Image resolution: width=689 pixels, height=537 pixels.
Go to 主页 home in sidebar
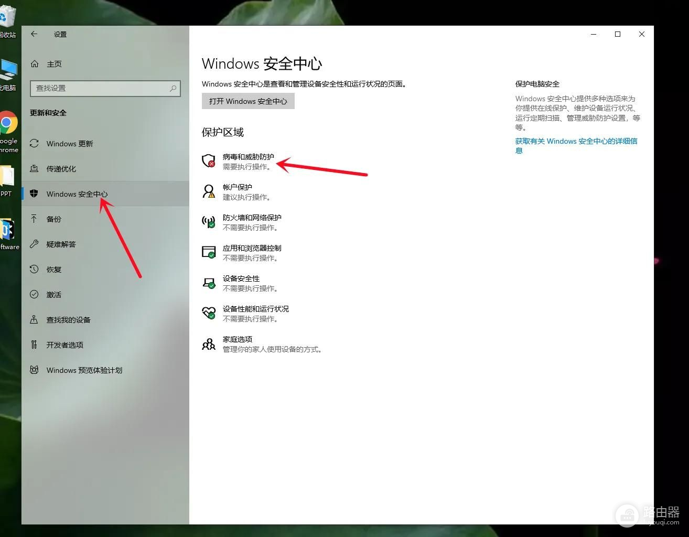coord(53,64)
